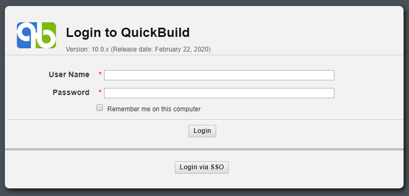Click the green b half of the logo
The image size is (409, 196).
pyautogui.click(x=46, y=35)
